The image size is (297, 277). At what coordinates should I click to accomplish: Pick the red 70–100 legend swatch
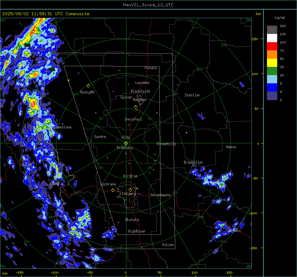tap(272, 46)
